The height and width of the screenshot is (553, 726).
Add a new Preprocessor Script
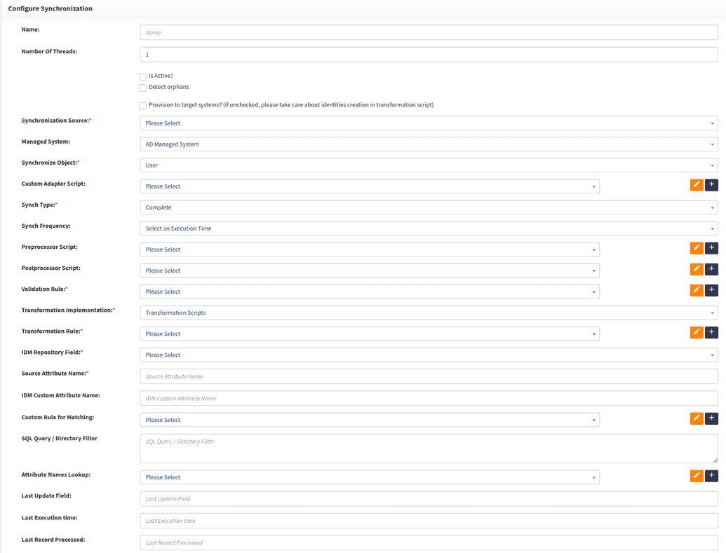coord(712,247)
